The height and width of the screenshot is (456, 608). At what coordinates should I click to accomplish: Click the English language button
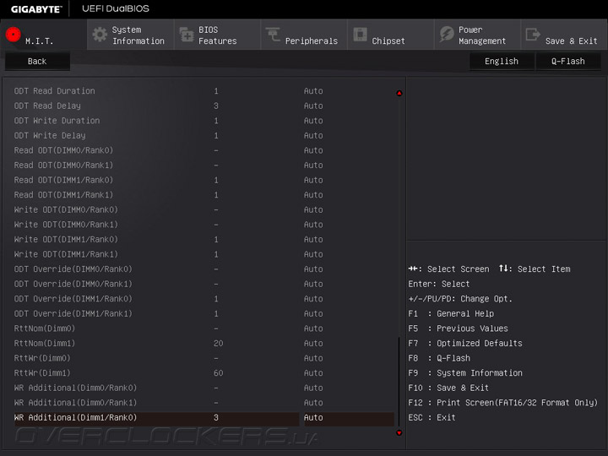502,62
